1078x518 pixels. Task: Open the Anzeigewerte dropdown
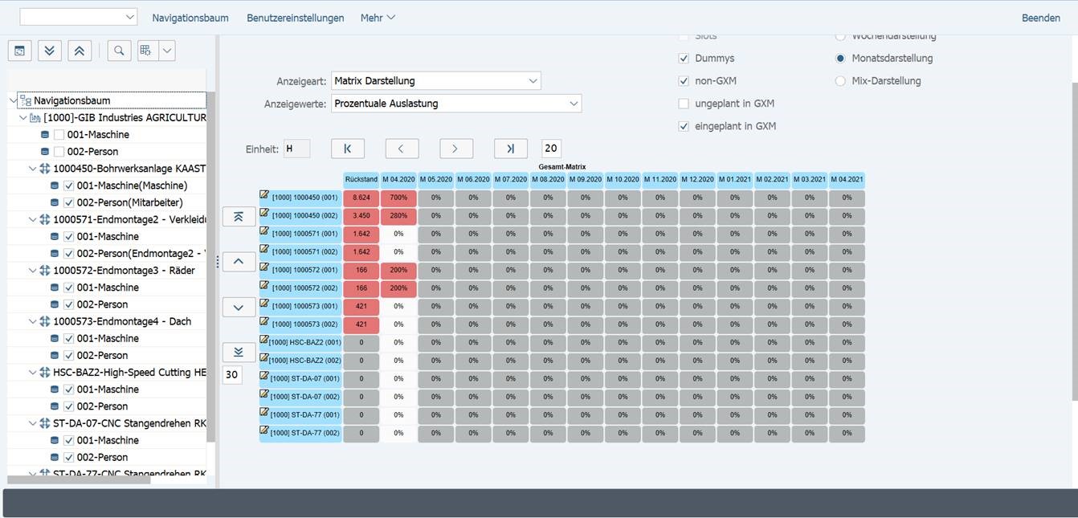coord(573,104)
